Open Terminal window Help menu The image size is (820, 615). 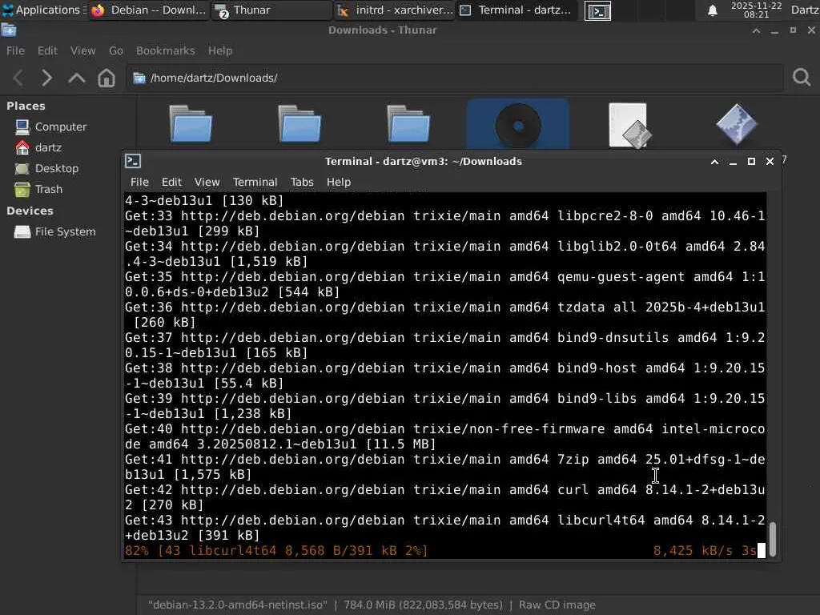[x=339, y=182]
